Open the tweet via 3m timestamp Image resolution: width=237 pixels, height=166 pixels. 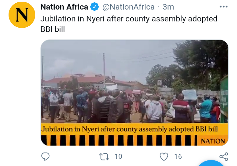coord(168,7)
